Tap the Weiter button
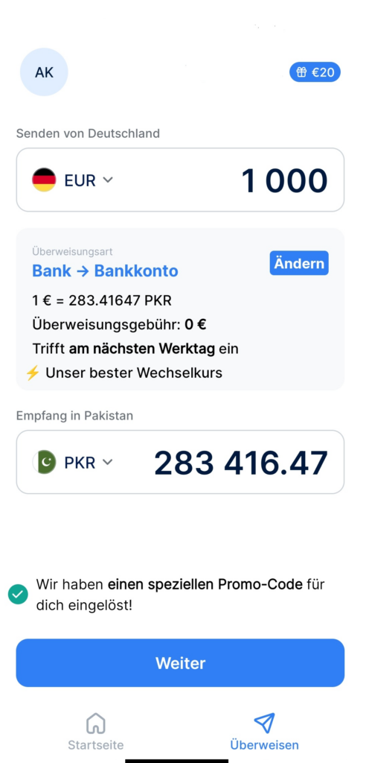The image size is (369, 763). pyautogui.click(x=180, y=662)
